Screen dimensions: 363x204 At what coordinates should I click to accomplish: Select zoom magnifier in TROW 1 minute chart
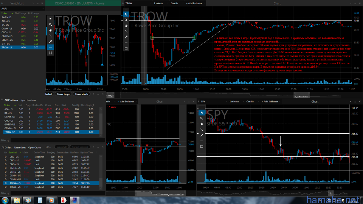[x=126, y=20]
